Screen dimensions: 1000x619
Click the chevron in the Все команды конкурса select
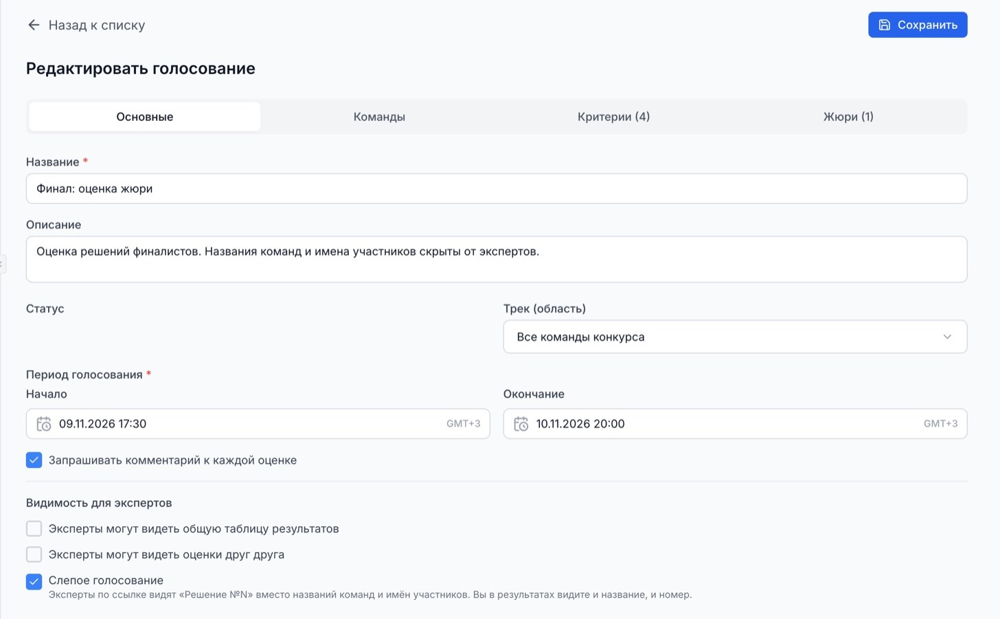[947, 337]
